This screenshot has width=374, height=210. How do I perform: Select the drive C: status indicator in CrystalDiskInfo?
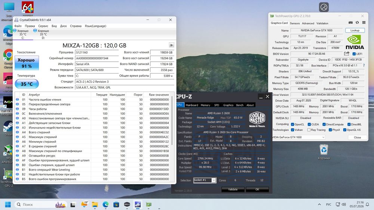click(x=22, y=34)
